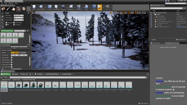Toggle the Cast Shadow checkbox
Viewport: 187px width, 105px height.
pyautogui.click(x=12, y=57)
